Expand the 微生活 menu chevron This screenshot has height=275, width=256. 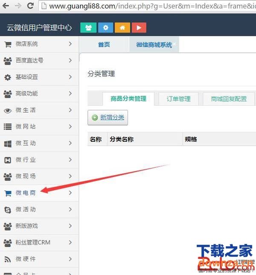[x=70, y=110]
